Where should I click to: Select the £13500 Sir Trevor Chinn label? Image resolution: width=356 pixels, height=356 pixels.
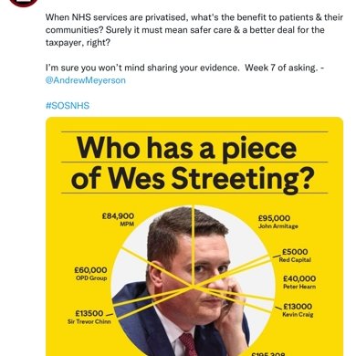[x=89, y=317]
